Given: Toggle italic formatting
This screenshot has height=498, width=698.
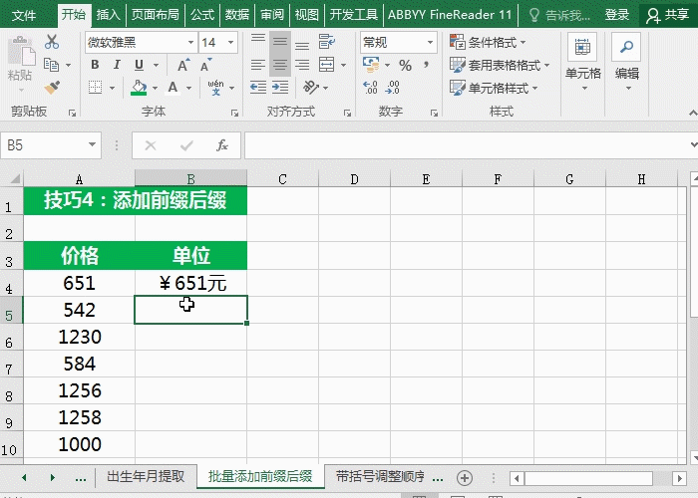Looking at the screenshot, I should 117,66.
